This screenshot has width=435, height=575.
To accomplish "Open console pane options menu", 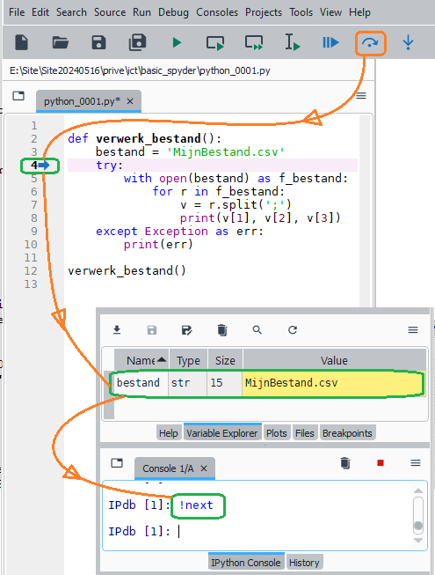I will point(416,463).
